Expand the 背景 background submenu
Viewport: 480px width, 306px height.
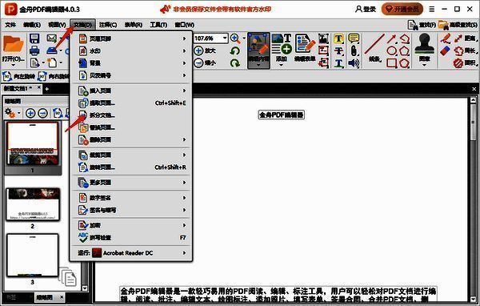coord(132,63)
